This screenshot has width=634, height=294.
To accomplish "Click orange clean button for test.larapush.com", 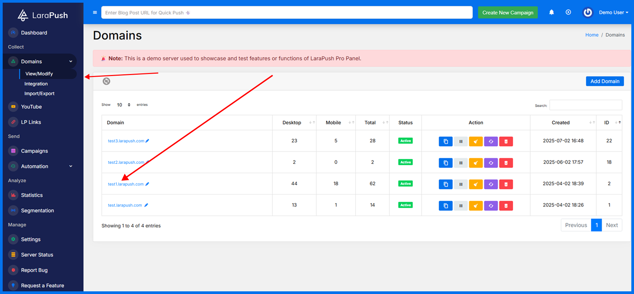I will pyautogui.click(x=476, y=206).
